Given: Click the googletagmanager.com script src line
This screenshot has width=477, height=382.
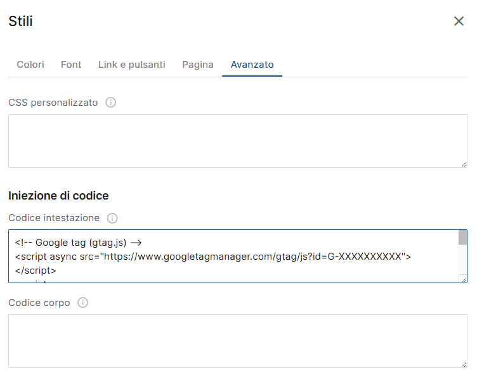Looking at the screenshot, I should [213, 257].
